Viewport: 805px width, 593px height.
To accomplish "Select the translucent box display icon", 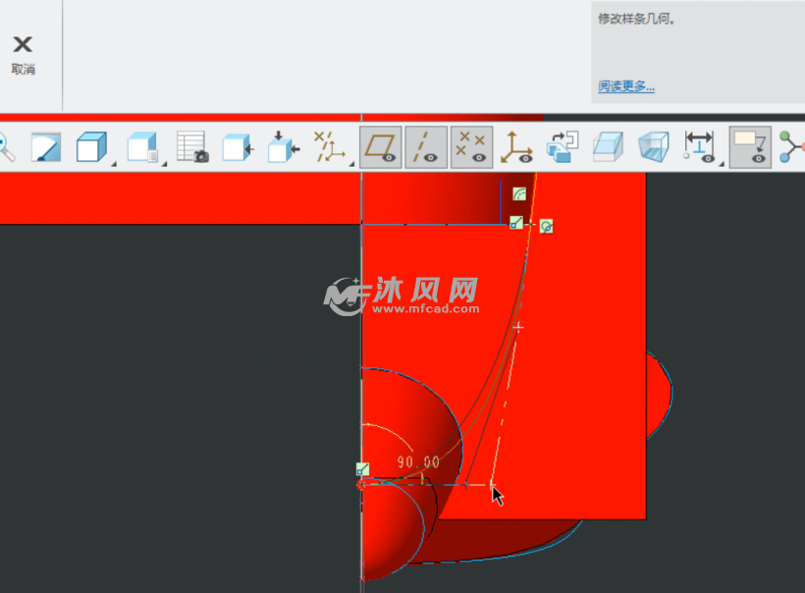I will point(608,148).
